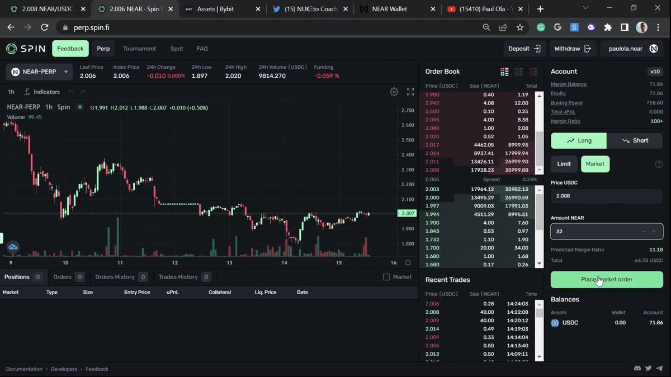Image resolution: width=671 pixels, height=377 pixels.
Task: Open the Documentation footer link
Action: (x=24, y=369)
